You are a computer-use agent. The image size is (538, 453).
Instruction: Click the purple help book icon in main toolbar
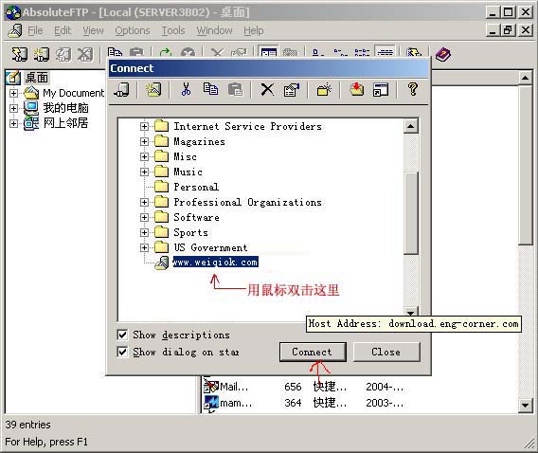click(442, 55)
